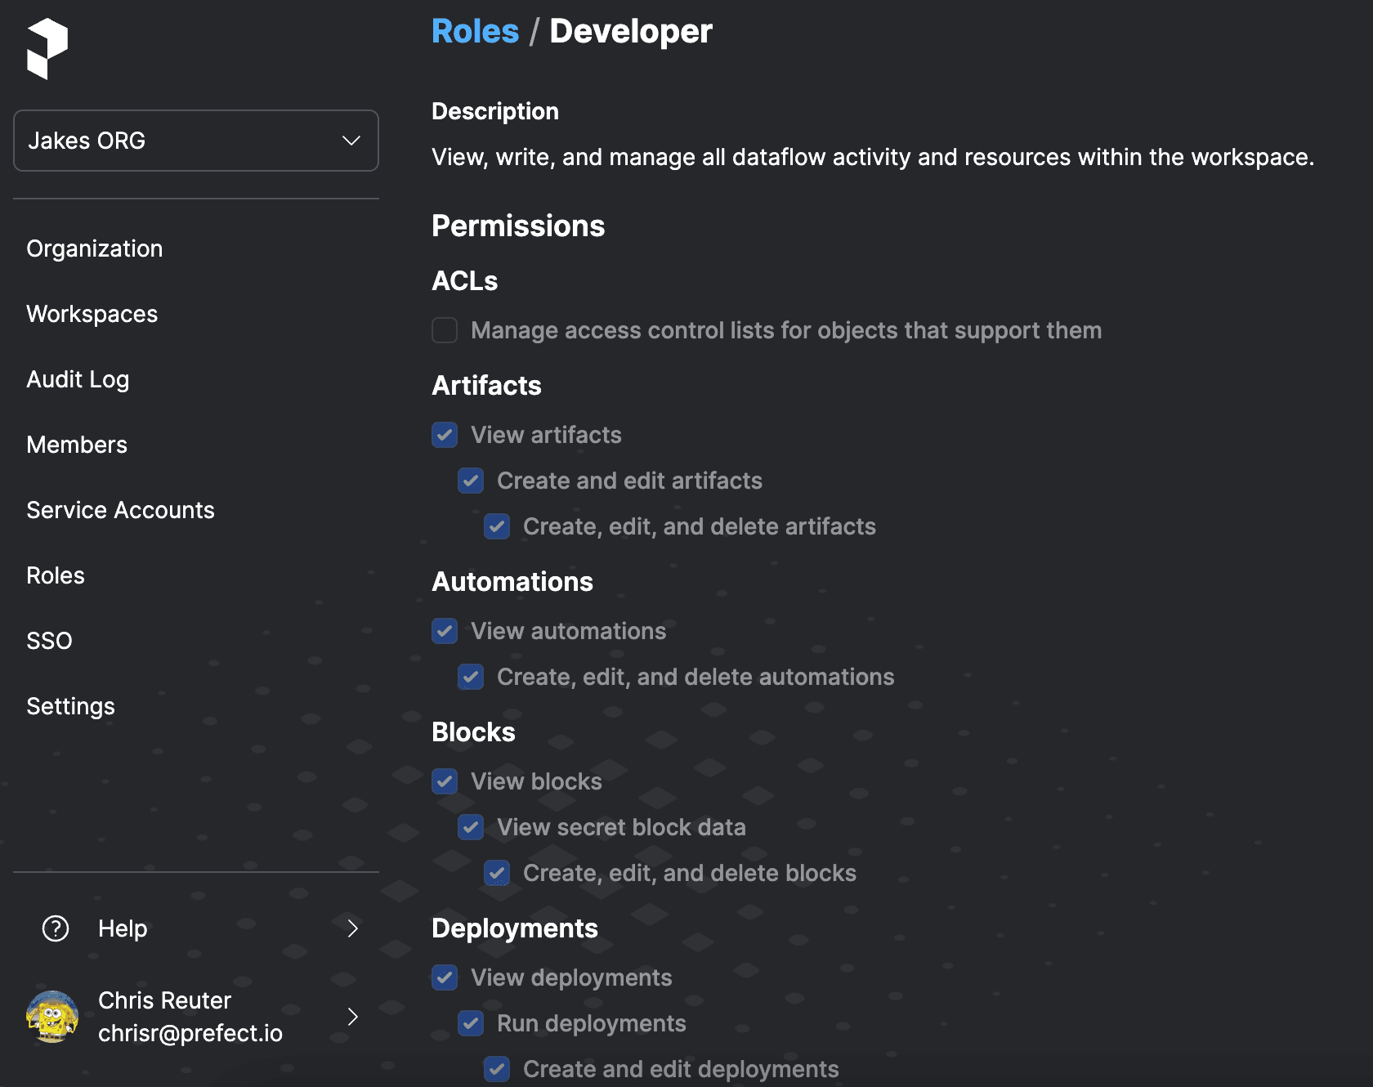This screenshot has height=1087, width=1373.
Task: Go to Organization in sidebar
Action: (x=95, y=248)
